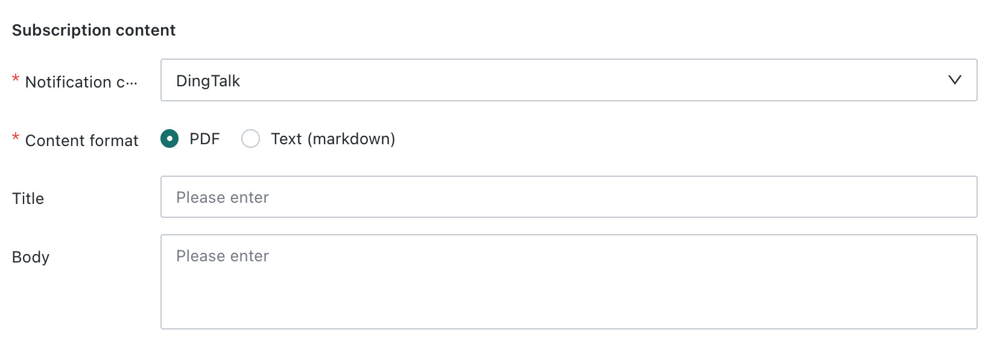
Task: Click the Please enter placeholder in Body
Action: click(x=223, y=256)
